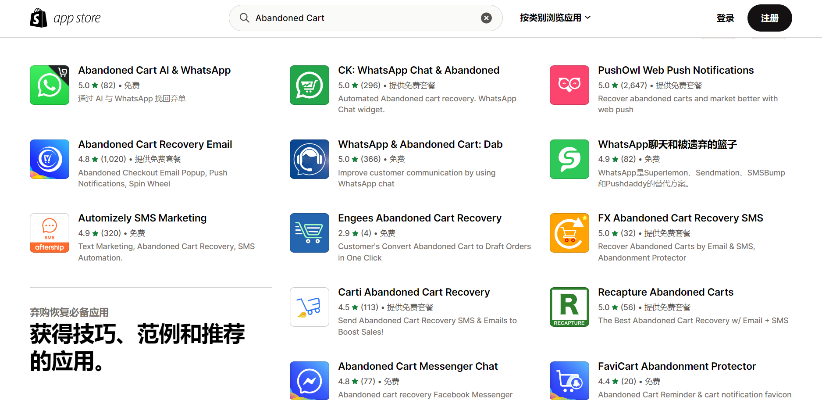Open CK: WhatsApp Chat app icon

tap(310, 85)
